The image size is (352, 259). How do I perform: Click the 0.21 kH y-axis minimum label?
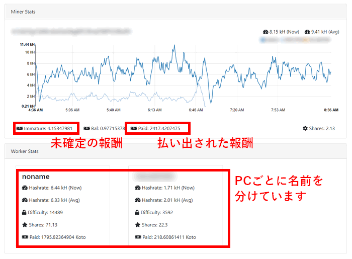tap(28, 106)
